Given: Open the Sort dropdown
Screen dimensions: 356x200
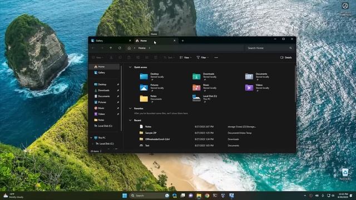Looking at the screenshot, I should (x=169, y=58).
